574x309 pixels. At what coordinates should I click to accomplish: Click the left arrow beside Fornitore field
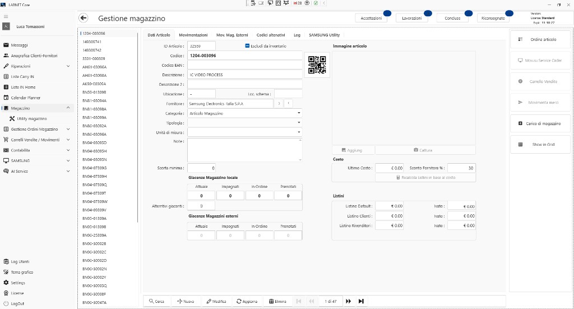click(x=289, y=104)
